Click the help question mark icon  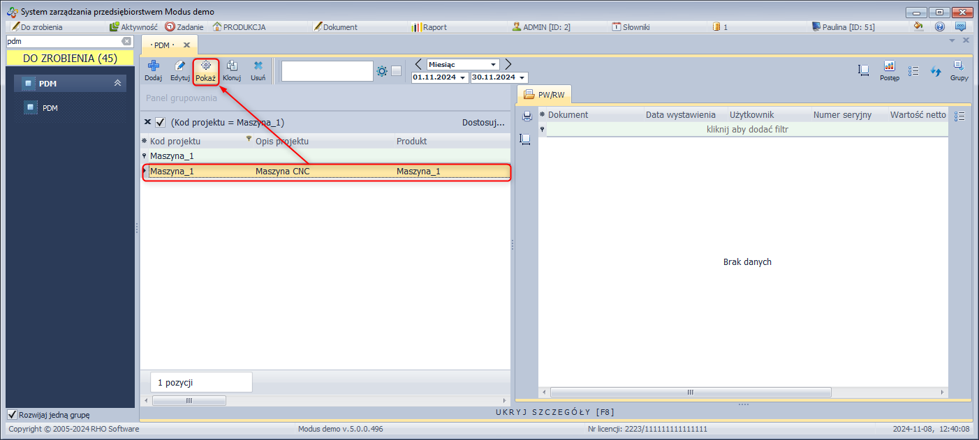point(939,26)
